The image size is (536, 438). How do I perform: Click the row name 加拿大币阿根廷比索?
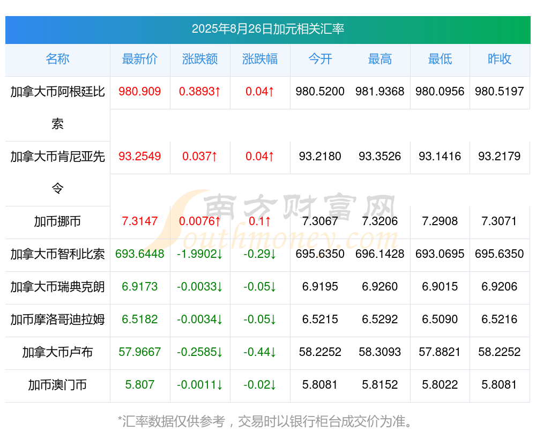coord(57,108)
